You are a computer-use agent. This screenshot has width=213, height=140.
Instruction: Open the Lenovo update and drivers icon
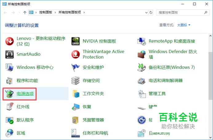click(9, 41)
